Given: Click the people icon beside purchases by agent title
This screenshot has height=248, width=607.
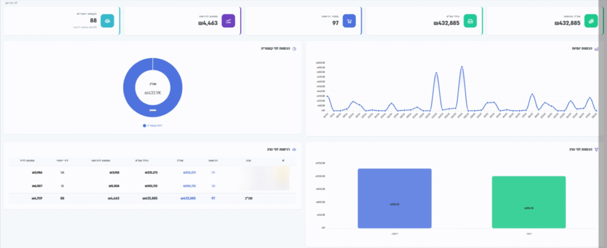Looking at the screenshot, I should tap(294, 149).
